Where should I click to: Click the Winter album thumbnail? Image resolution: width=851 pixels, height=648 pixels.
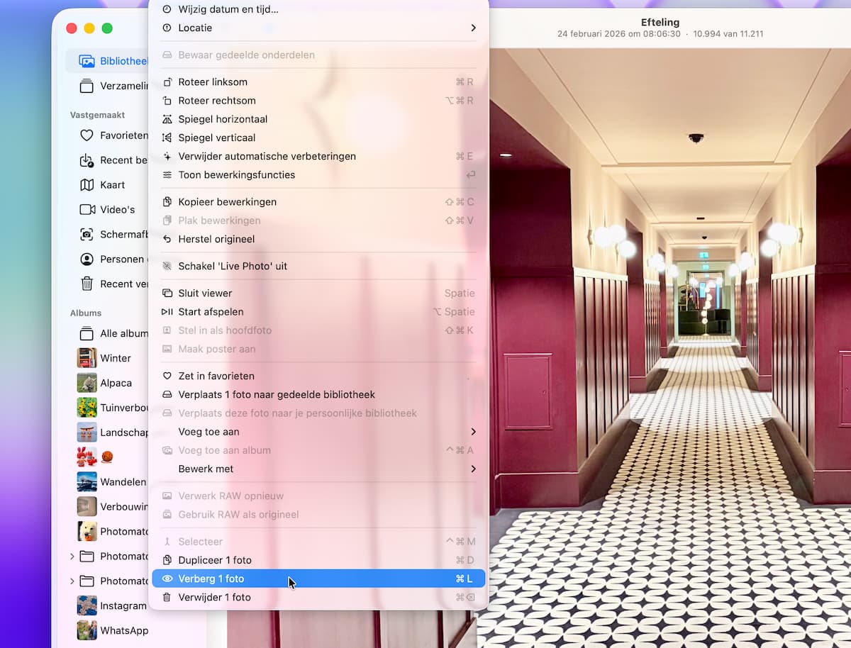(87, 358)
